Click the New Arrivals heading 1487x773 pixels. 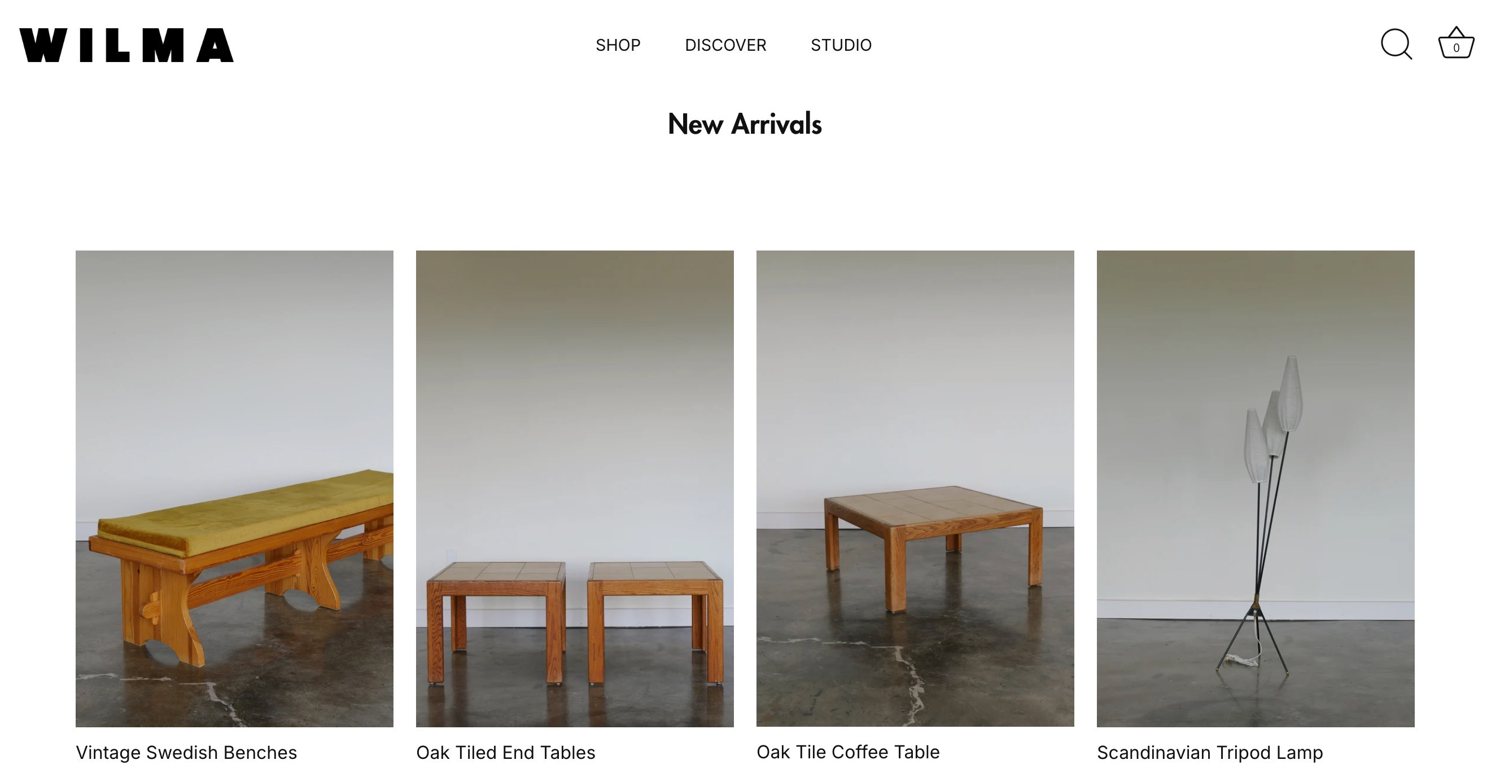click(744, 124)
